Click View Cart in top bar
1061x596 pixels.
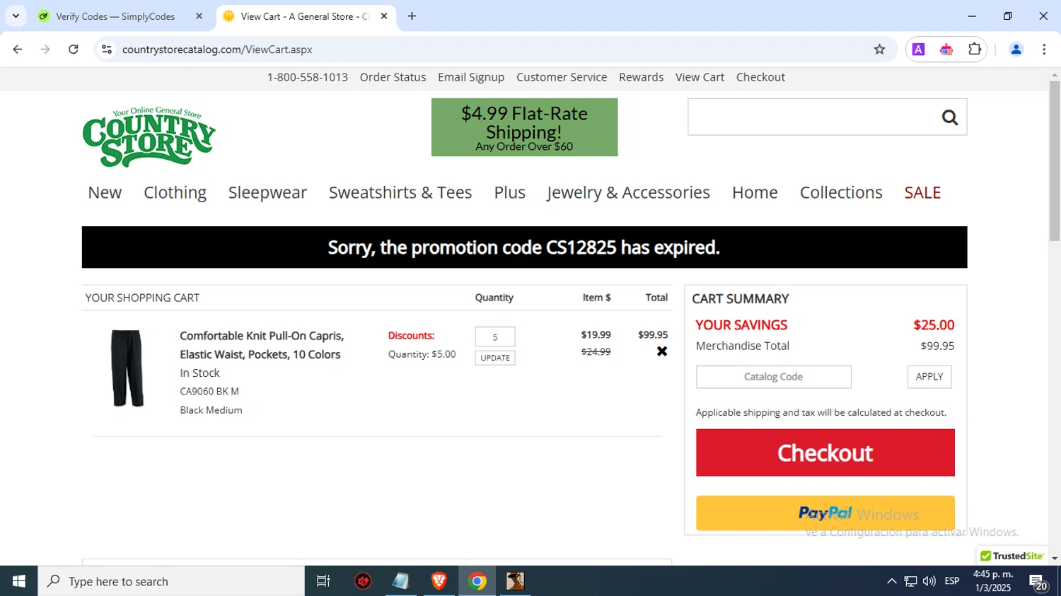click(700, 77)
